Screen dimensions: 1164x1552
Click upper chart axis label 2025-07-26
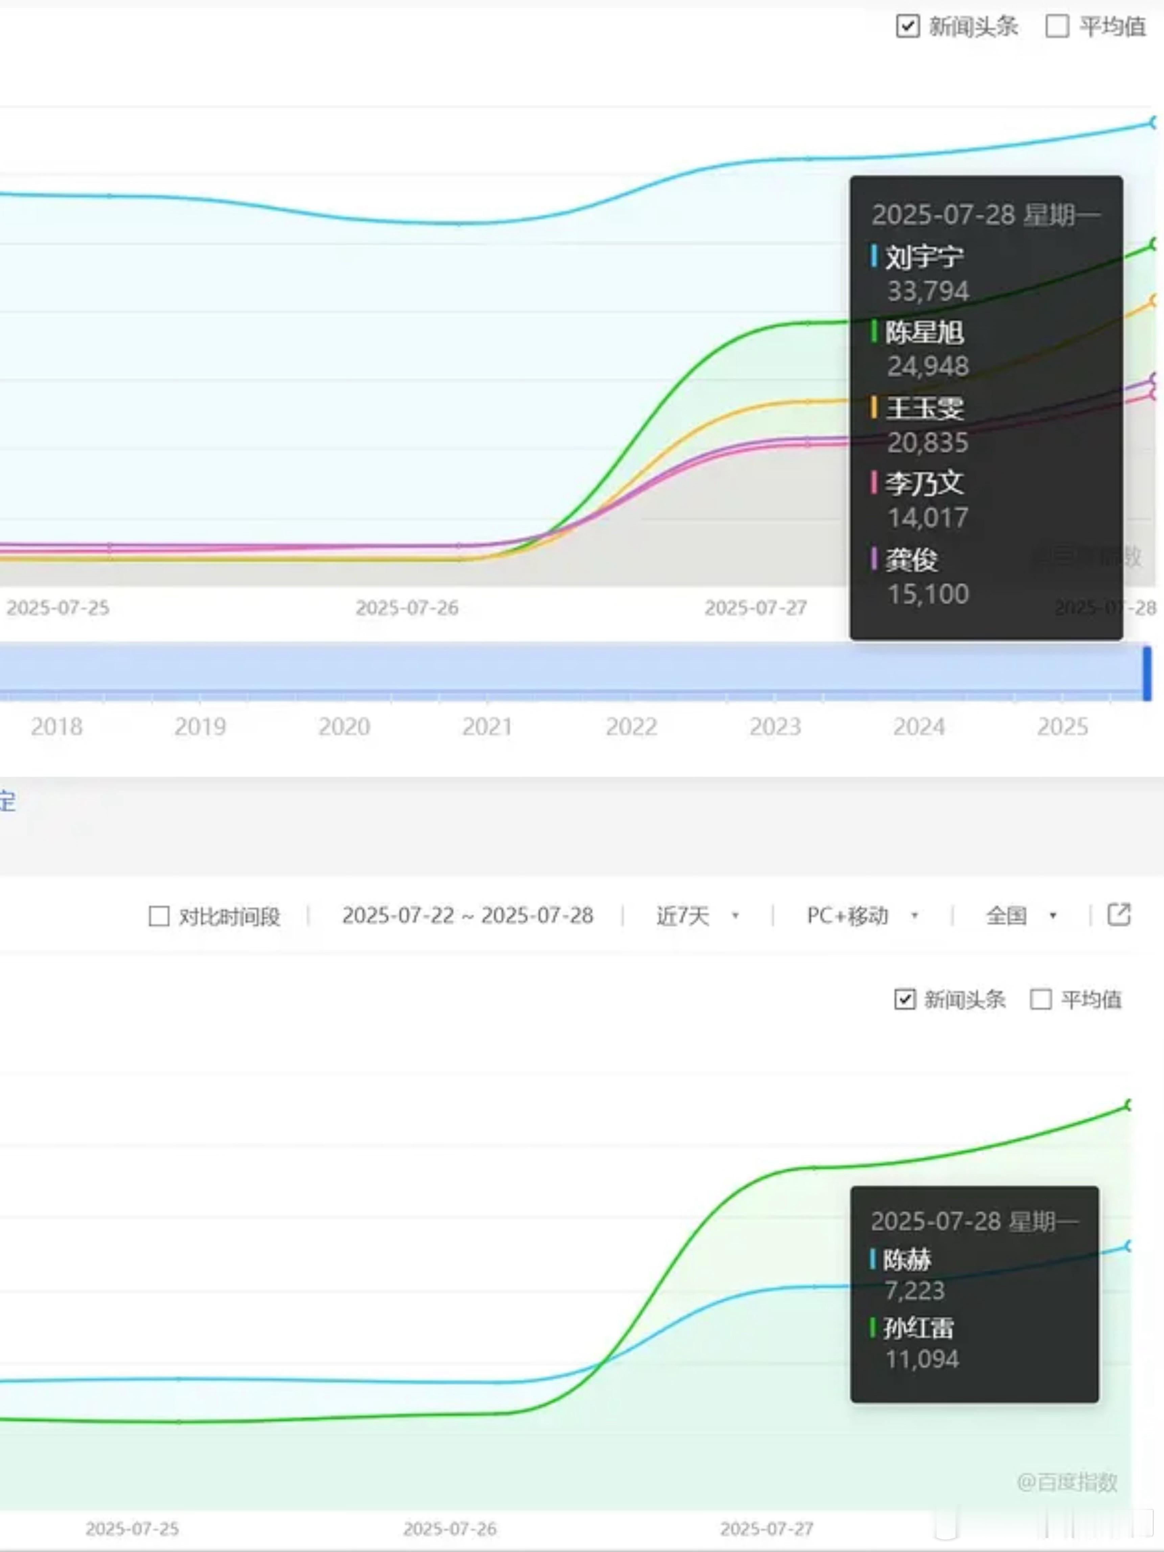407,608
